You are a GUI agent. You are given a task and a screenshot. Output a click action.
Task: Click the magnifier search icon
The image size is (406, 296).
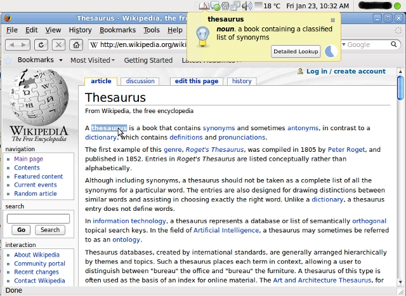coord(393,44)
